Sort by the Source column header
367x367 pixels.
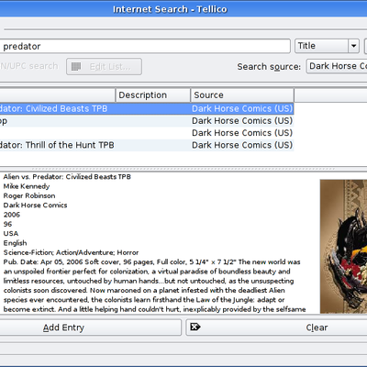pos(242,95)
